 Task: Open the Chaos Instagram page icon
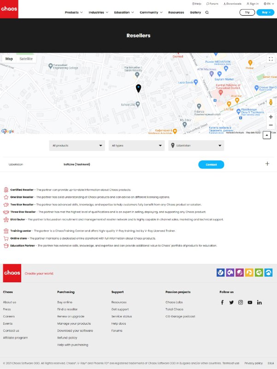click(x=241, y=303)
